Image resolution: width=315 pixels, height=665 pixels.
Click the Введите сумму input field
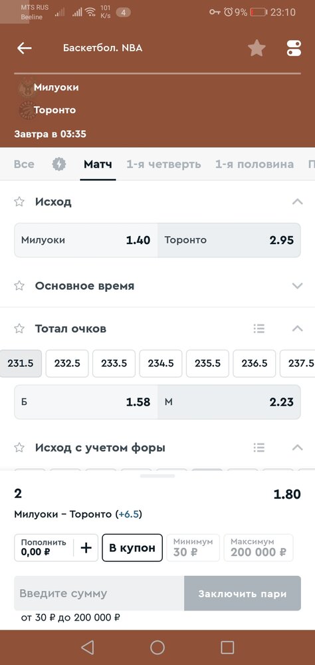[99, 593]
